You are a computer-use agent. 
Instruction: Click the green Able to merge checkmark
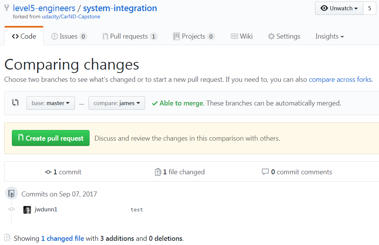155,103
